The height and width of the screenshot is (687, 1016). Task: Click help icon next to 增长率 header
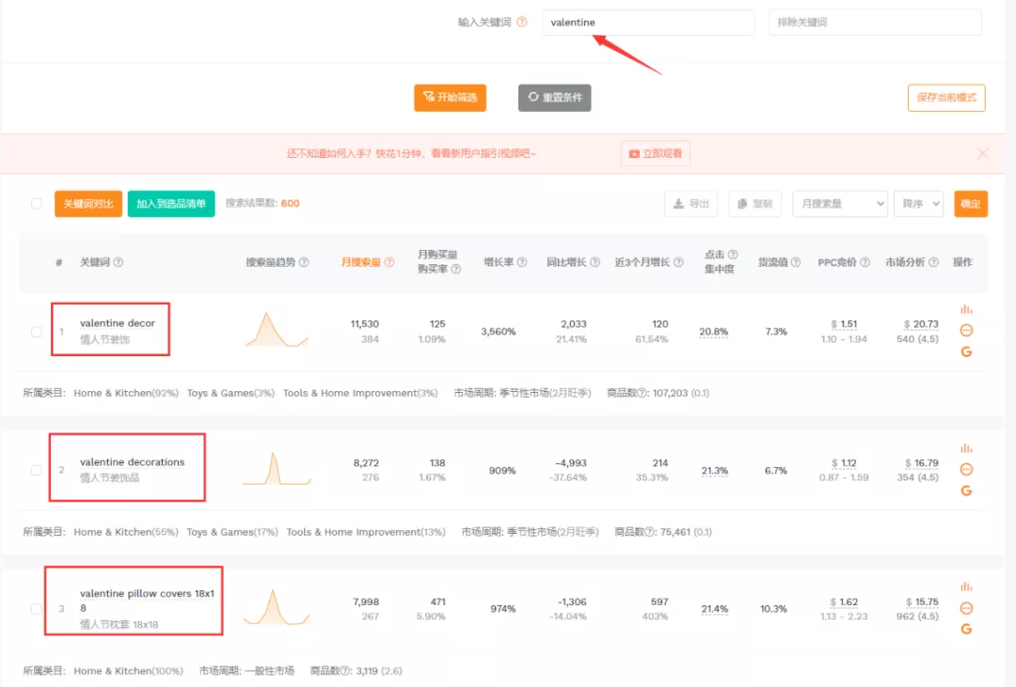point(521,262)
